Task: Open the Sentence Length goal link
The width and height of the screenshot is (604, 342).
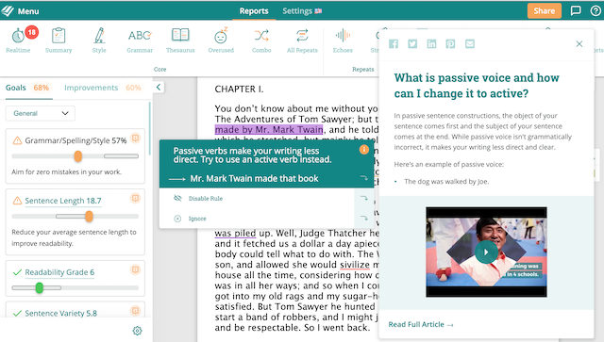Action: [x=63, y=201]
